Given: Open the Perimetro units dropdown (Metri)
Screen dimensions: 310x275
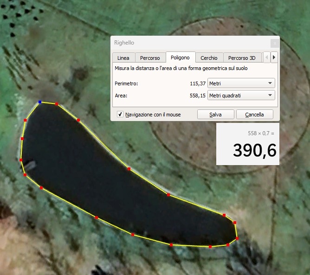Looking at the screenshot, I should click(241, 83).
